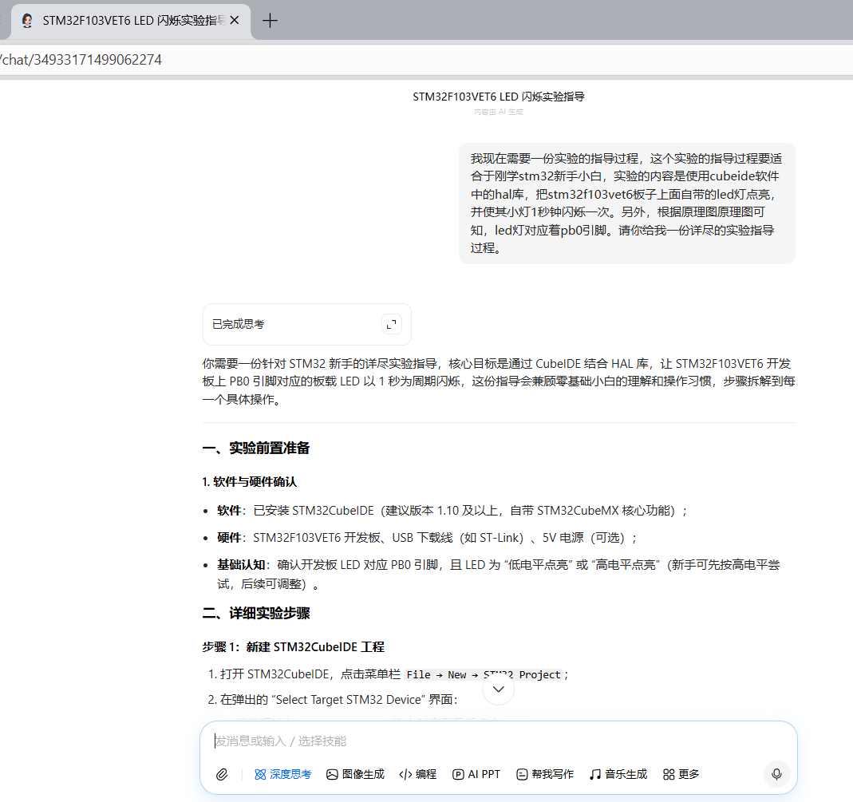Click the scroll-to-bottom chevron button
The image size is (853, 802).
498,689
